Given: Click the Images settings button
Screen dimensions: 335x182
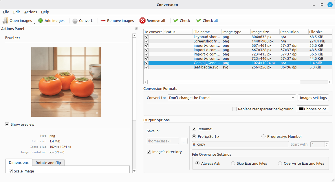Looking at the screenshot, I should (313, 98).
